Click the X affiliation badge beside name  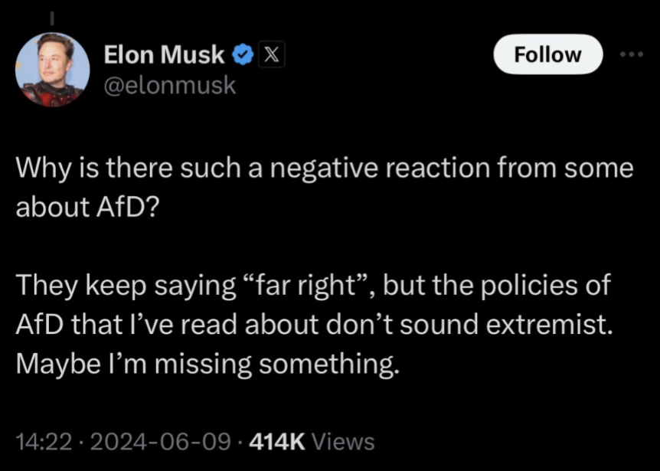271,55
